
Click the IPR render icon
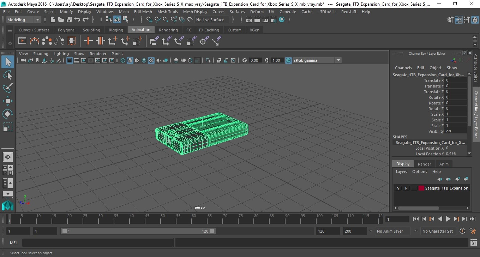coord(265,20)
